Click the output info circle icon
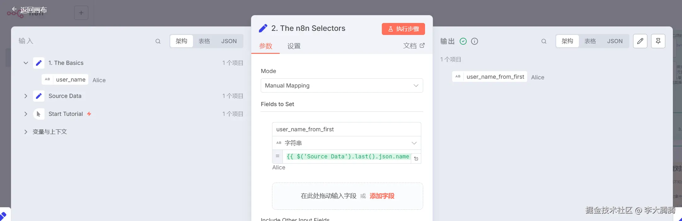The width and height of the screenshot is (682, 221). (x=475, y=41)
